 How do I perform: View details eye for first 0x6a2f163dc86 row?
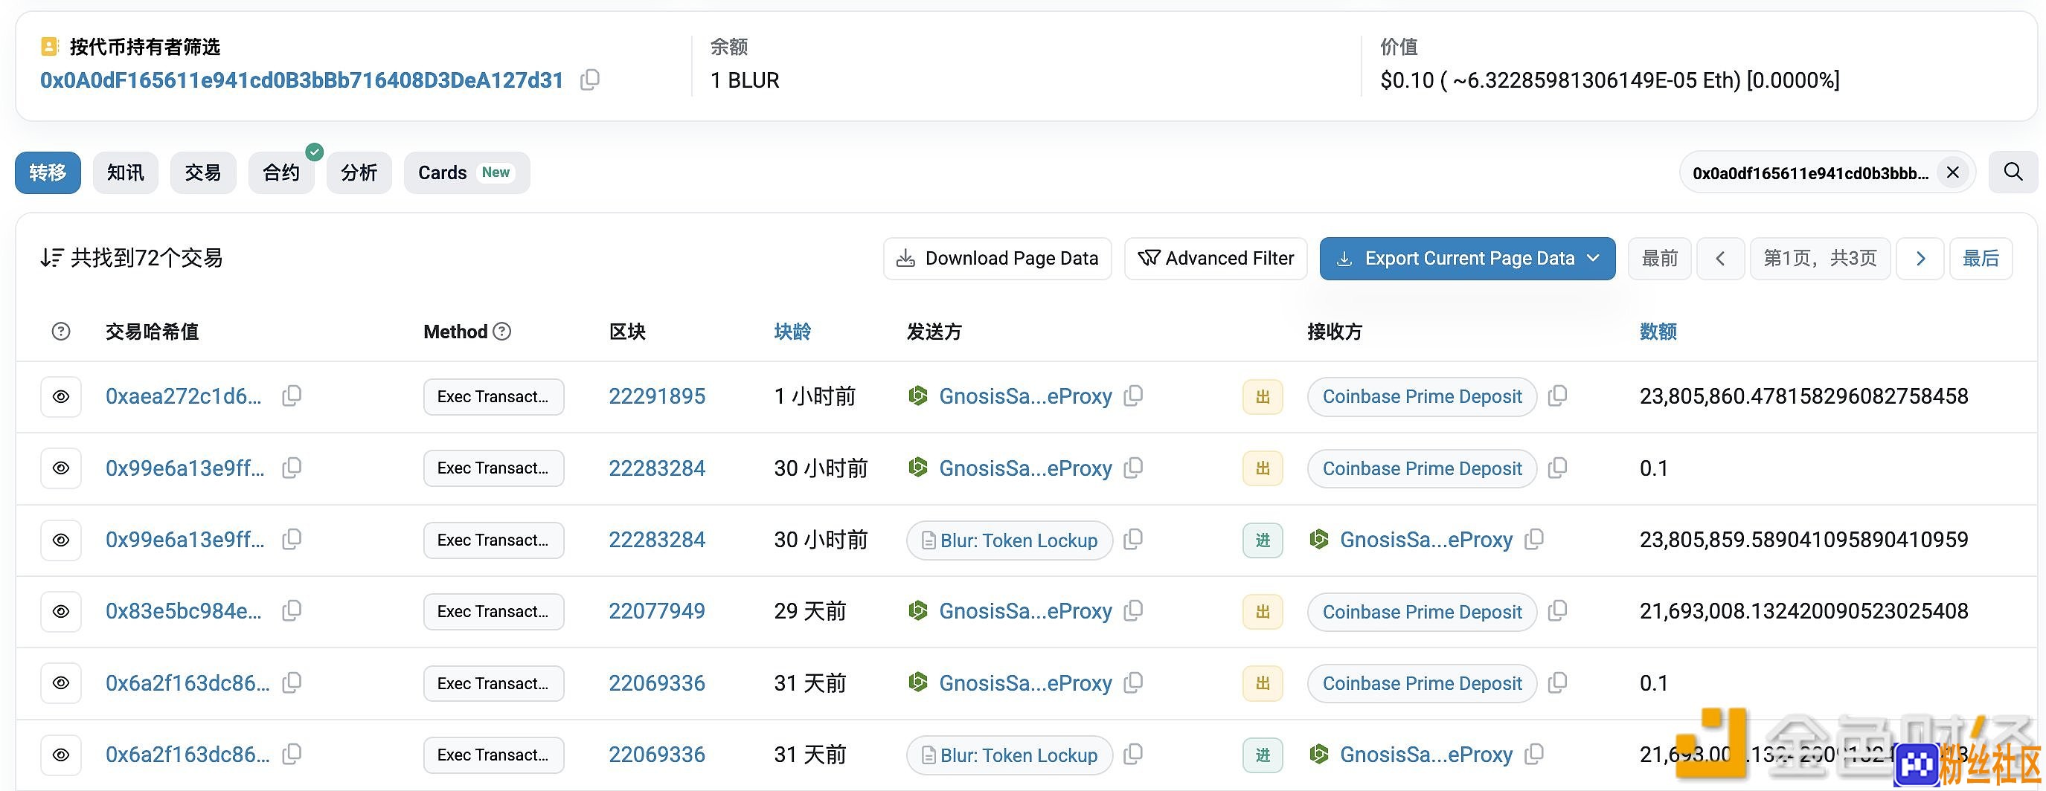coord(61,683)
